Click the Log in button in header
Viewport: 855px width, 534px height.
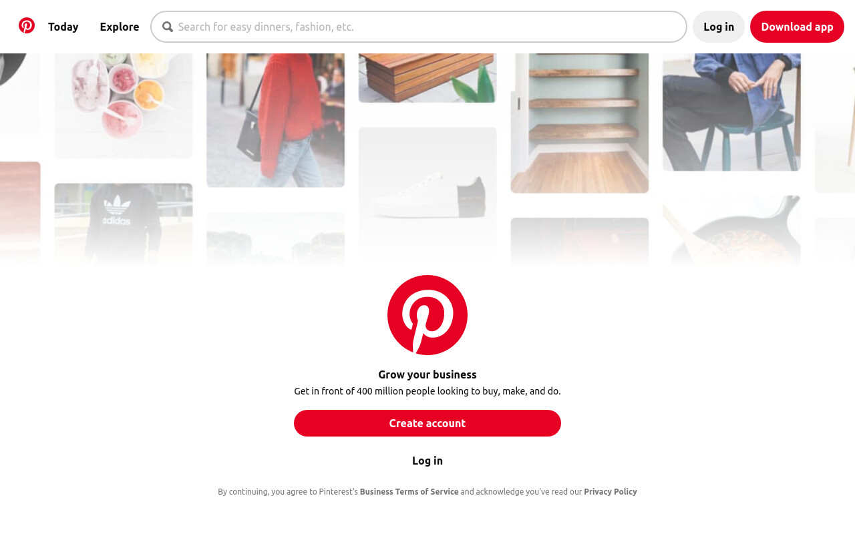pos(719,27)
